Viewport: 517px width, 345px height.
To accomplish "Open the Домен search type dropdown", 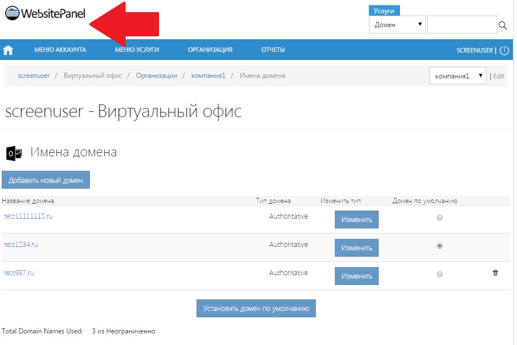I will point(397,25).
